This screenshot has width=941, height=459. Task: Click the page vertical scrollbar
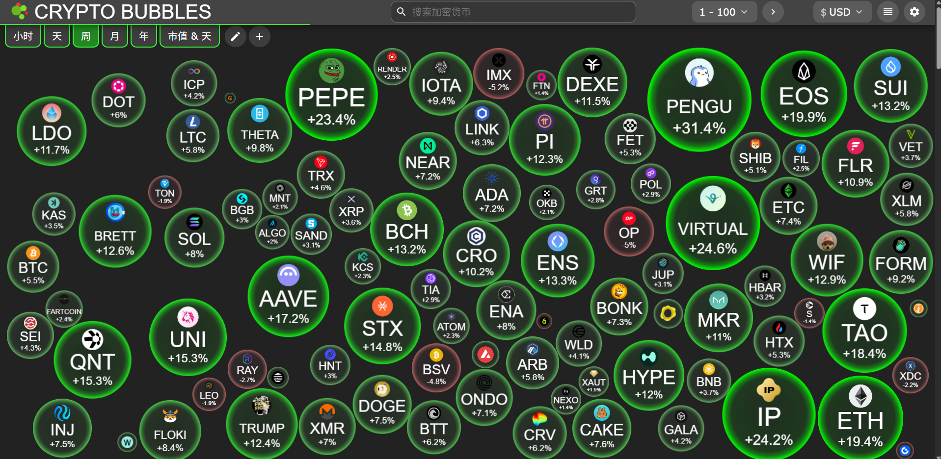tap(938, 39)
